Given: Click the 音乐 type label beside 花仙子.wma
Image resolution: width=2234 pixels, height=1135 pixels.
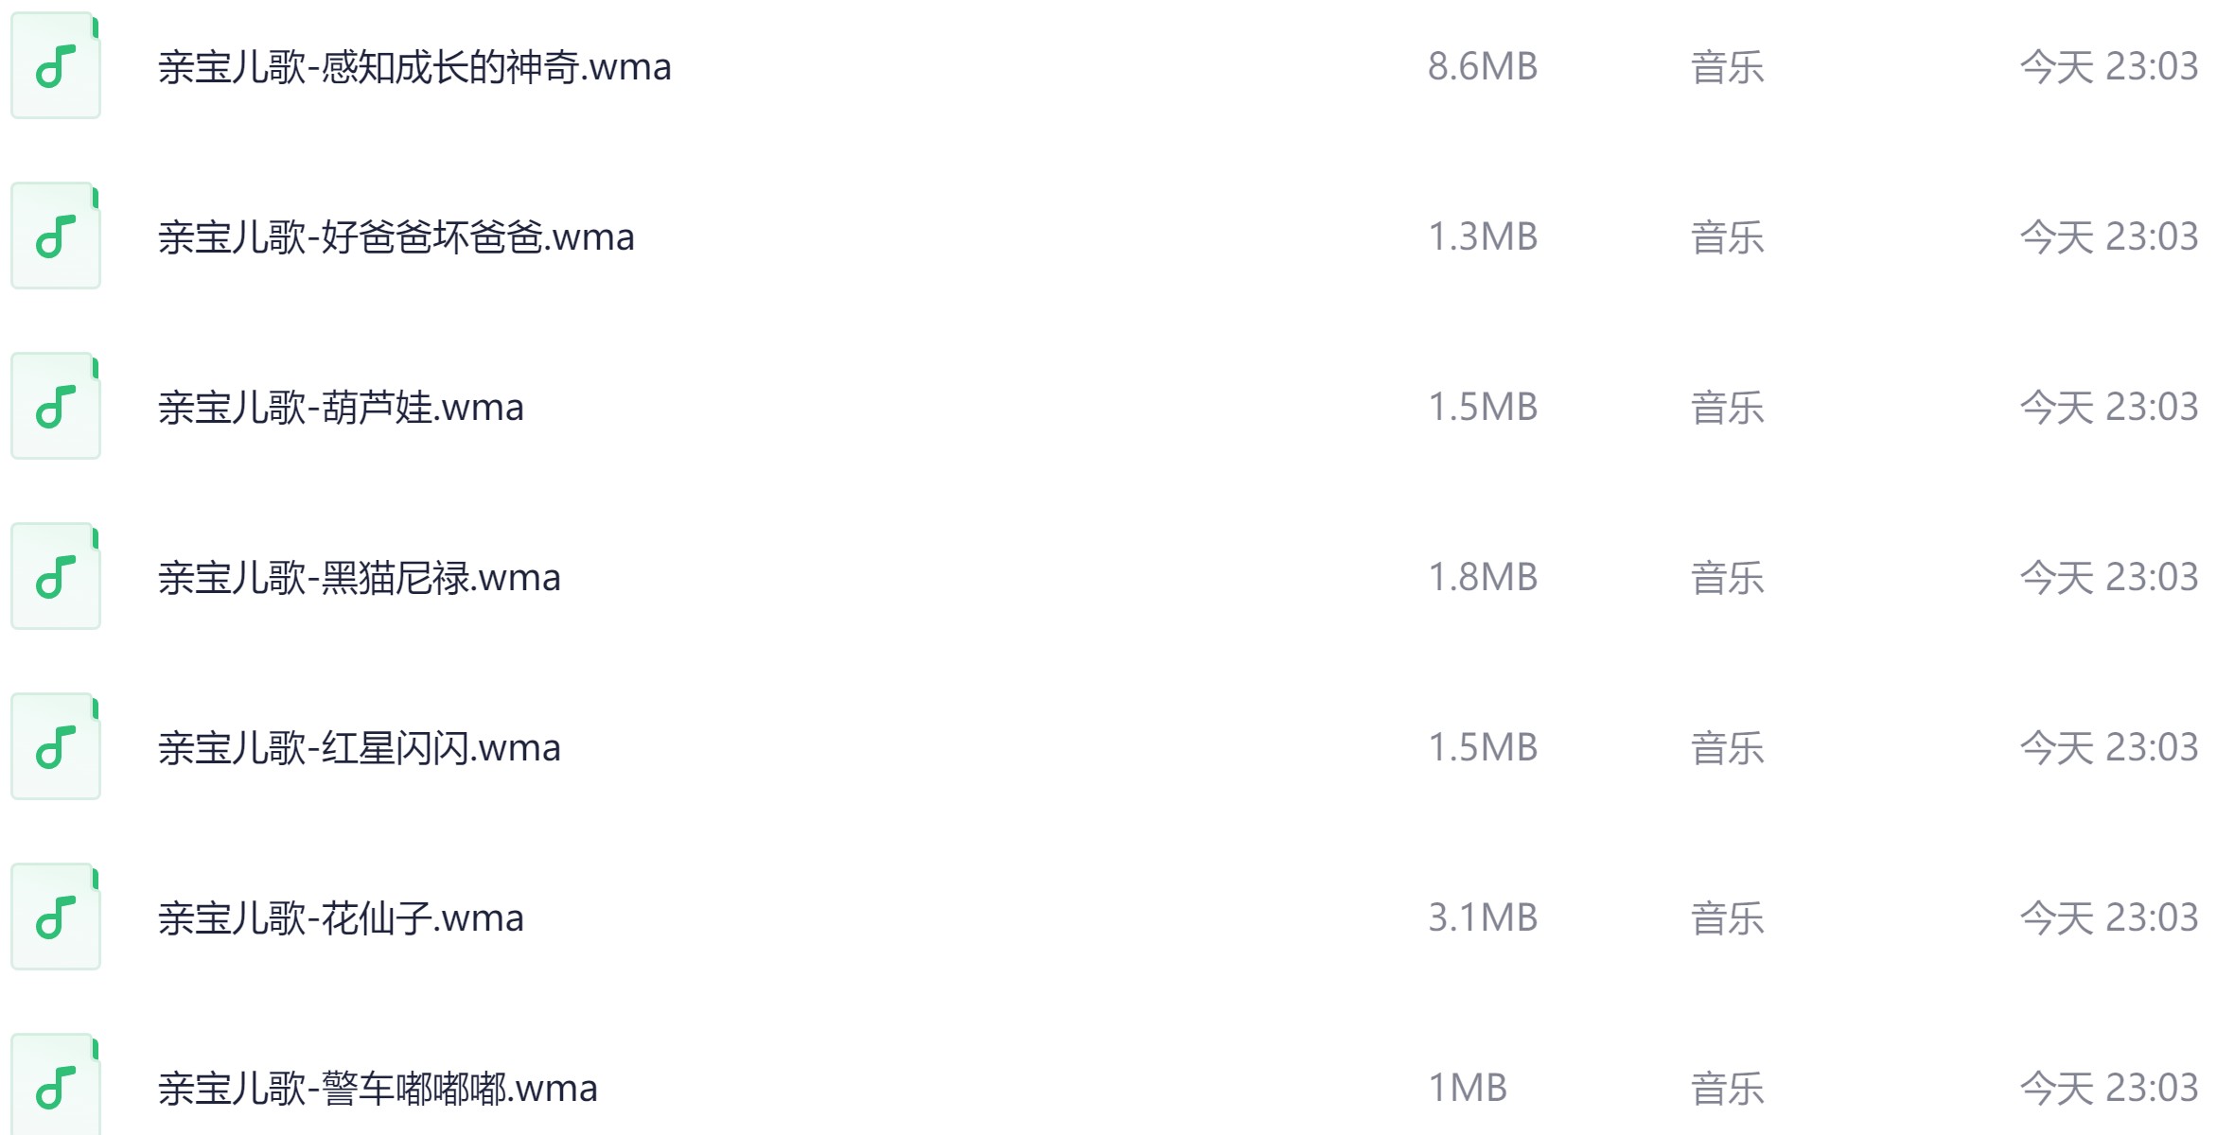Looking at the screenshot, I should [1726, 916].
